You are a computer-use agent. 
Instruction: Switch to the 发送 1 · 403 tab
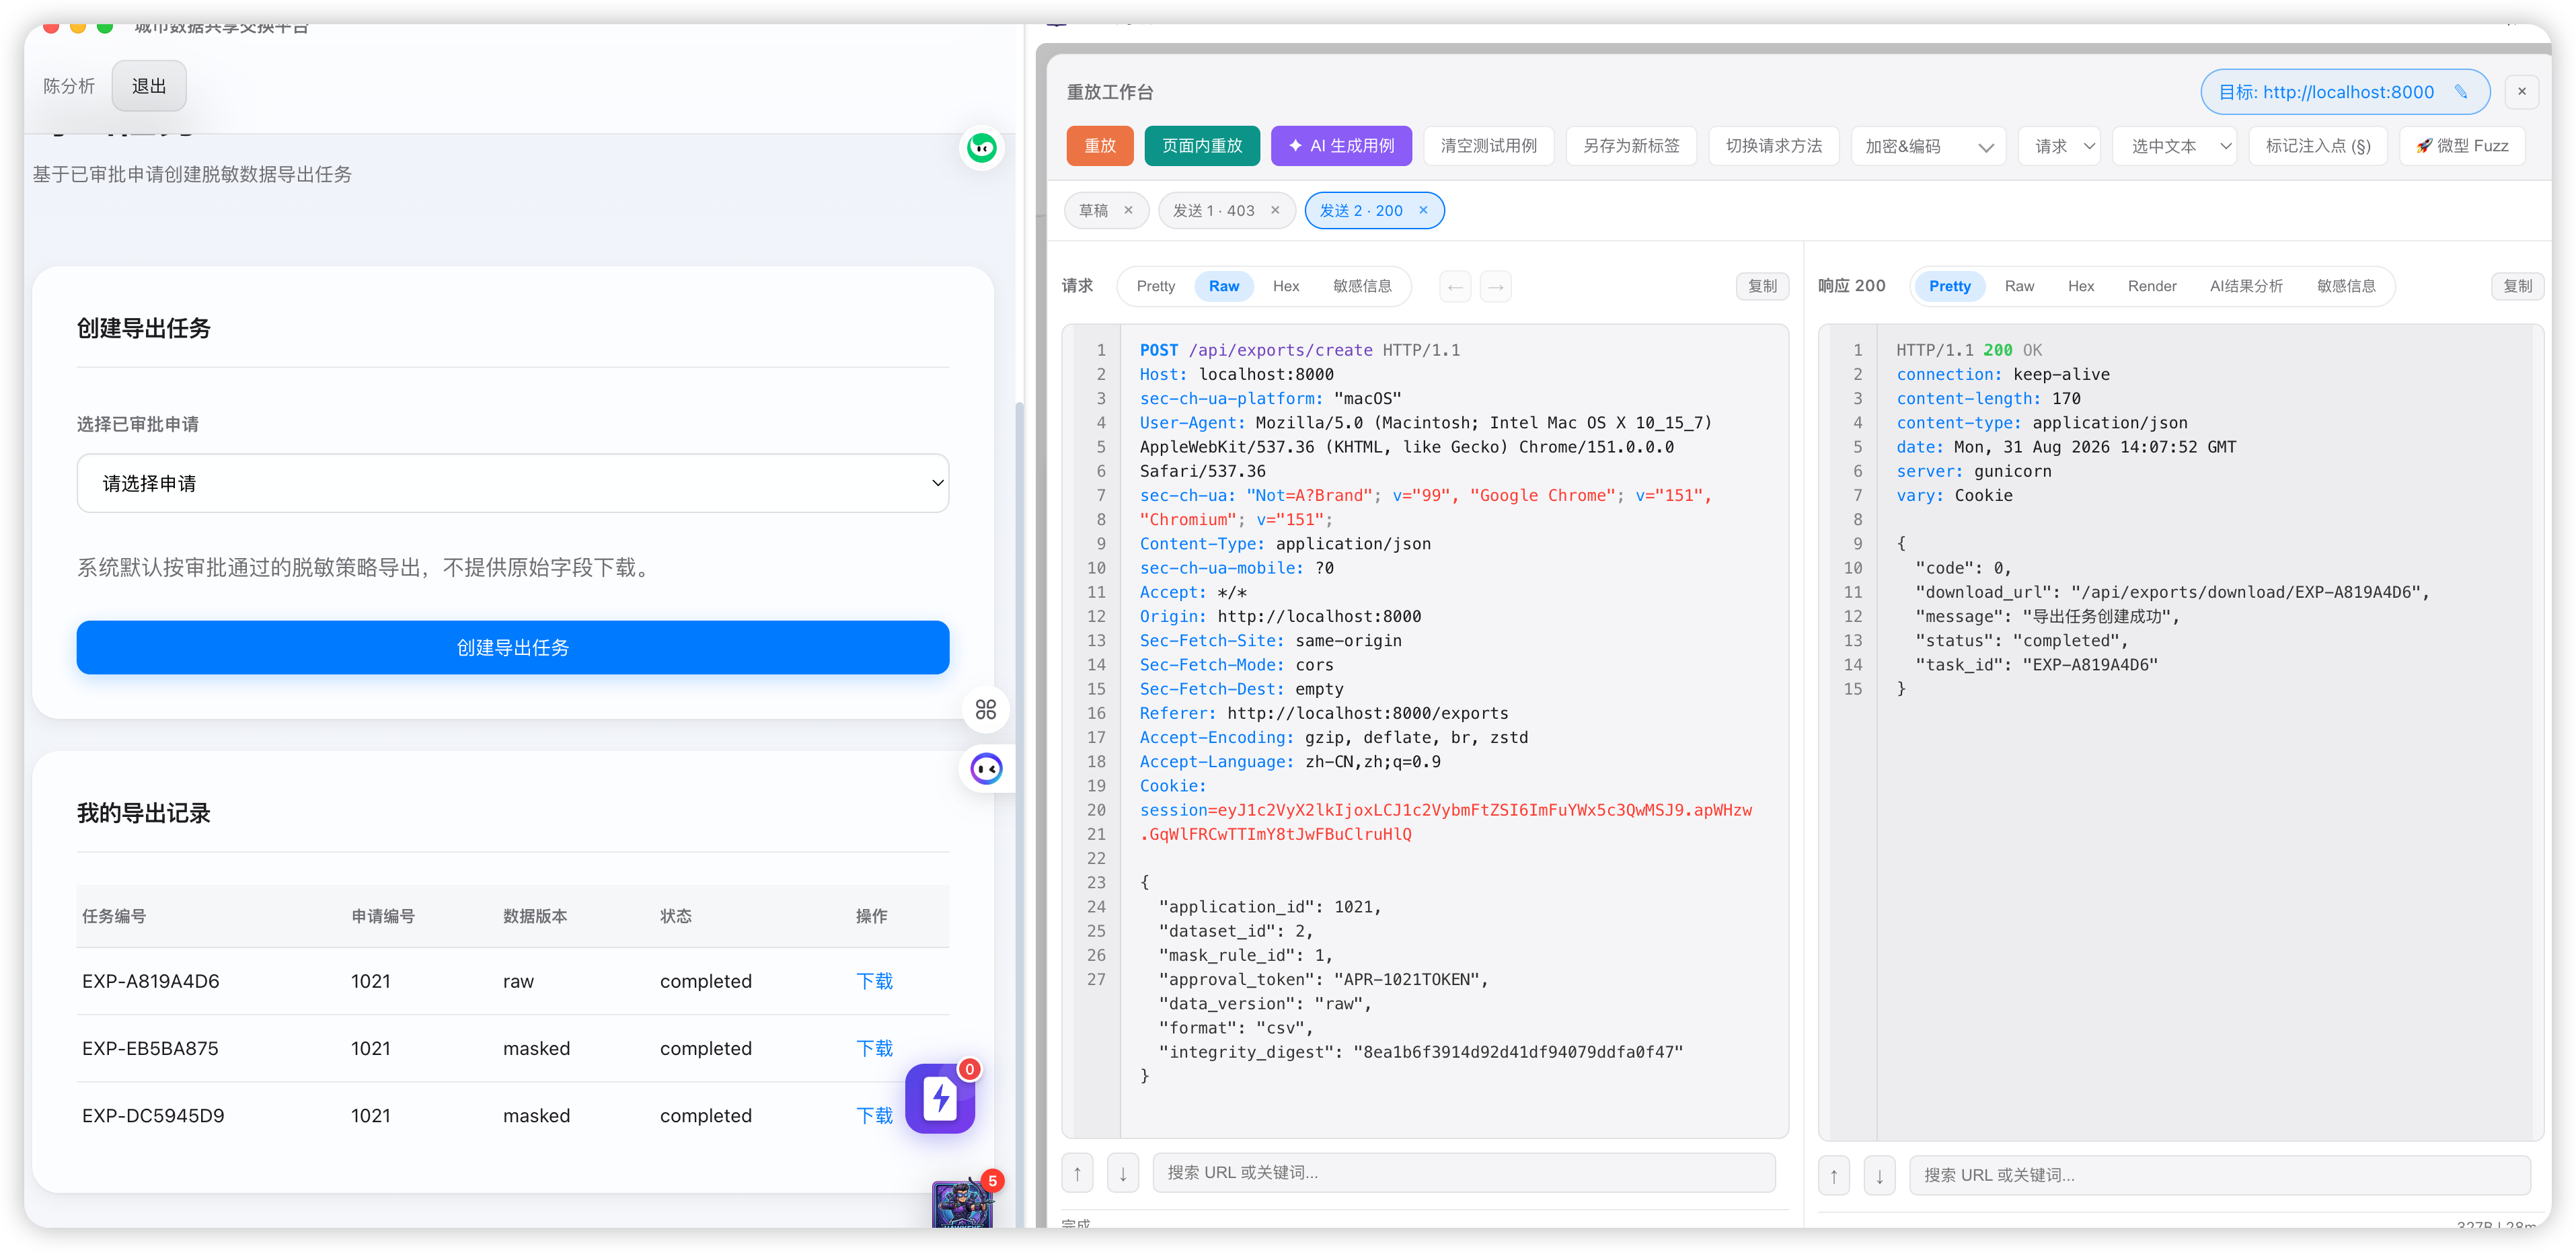tap(1213, 210)
